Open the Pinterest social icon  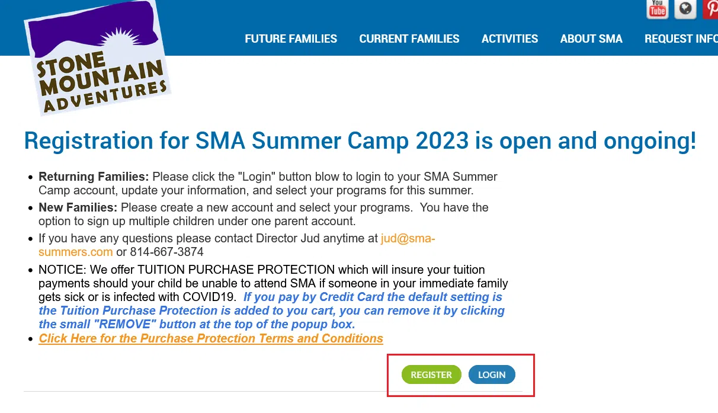711,8
